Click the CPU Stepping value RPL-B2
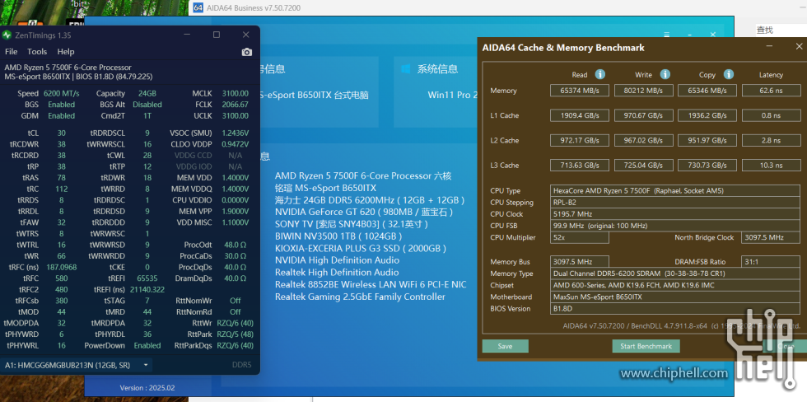 [675, 203]
